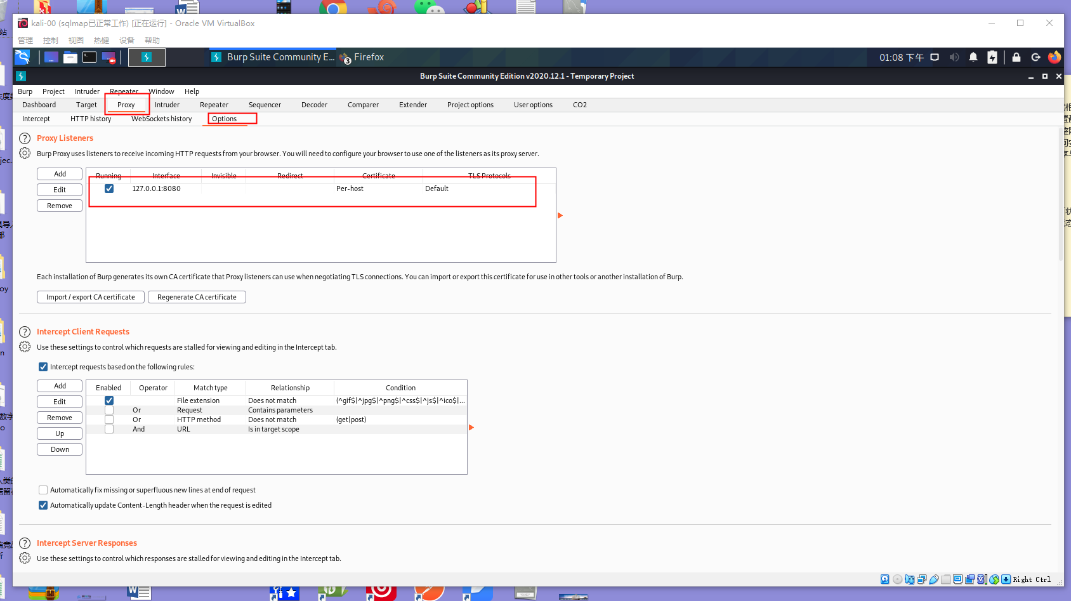Add a new intercept client request rule
Screen dimensions: 1071x601
(60, 386)
